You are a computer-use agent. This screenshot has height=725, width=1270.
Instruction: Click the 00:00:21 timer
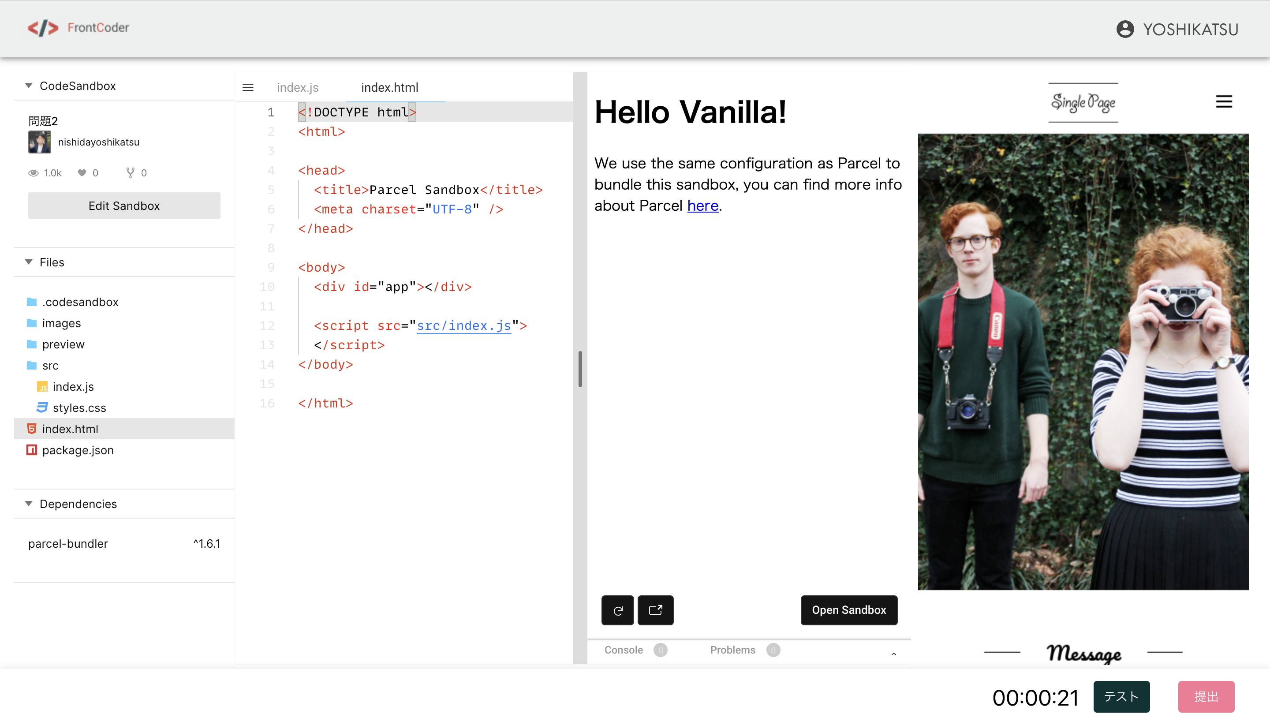click(1035, 698)
